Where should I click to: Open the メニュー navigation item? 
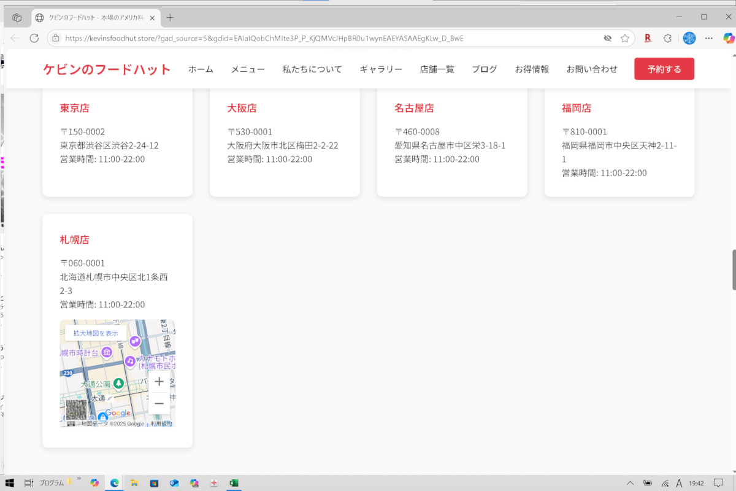[x=248, y=69]
